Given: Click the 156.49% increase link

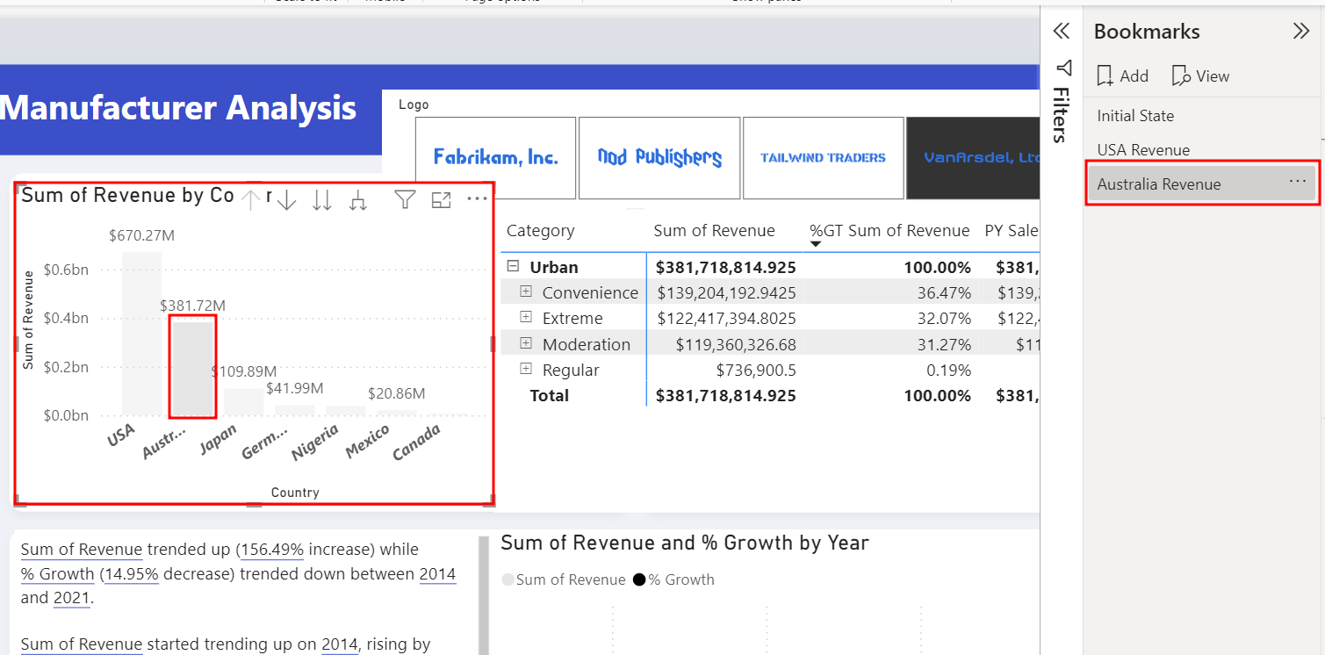Looking at the screenshot, I should (x=271, y=549).
